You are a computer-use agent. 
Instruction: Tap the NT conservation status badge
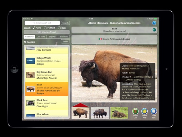click(154, 30)
